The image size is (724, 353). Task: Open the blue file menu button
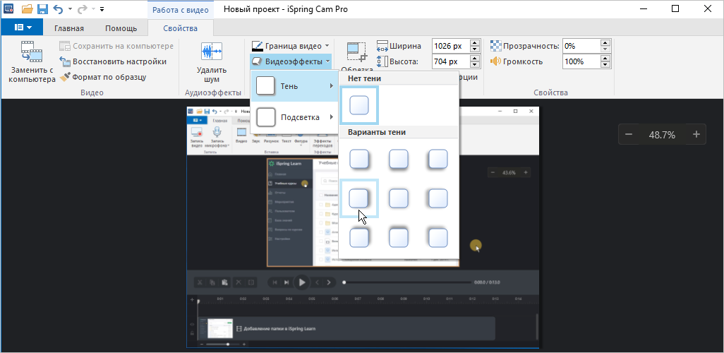click(22, 28)
